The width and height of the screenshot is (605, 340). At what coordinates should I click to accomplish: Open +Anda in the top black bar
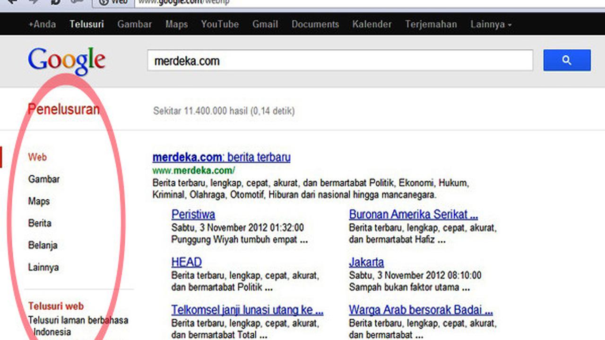tap(42, 25)
